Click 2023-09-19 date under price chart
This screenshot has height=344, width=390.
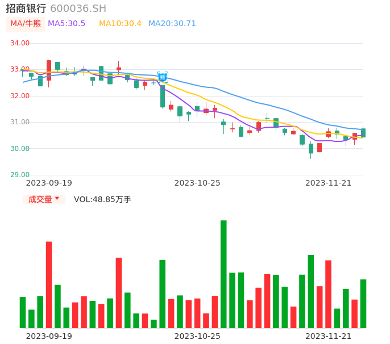(49, 183)
